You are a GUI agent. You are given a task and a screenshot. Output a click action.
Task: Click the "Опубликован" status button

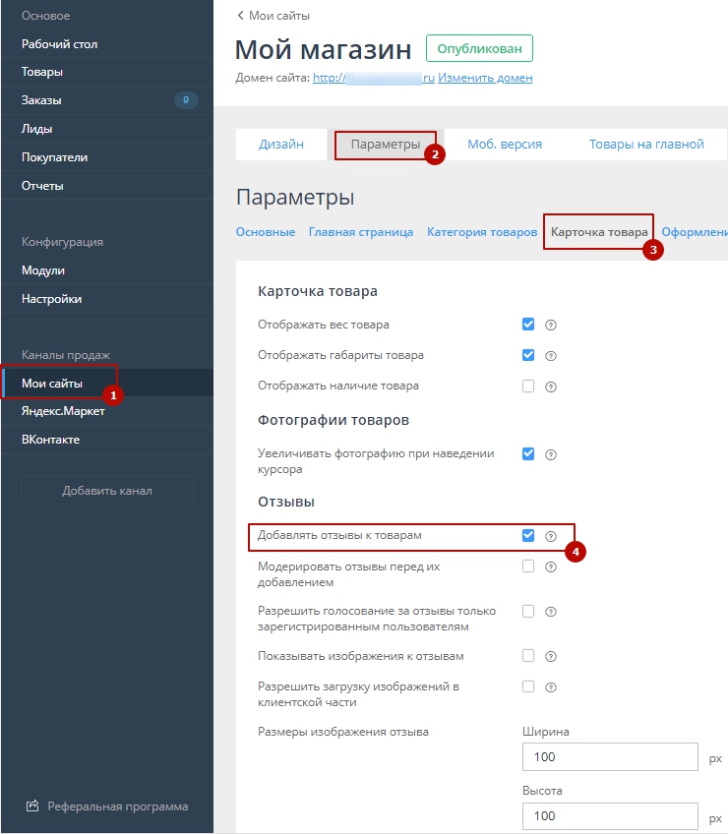tap(479, 48)
